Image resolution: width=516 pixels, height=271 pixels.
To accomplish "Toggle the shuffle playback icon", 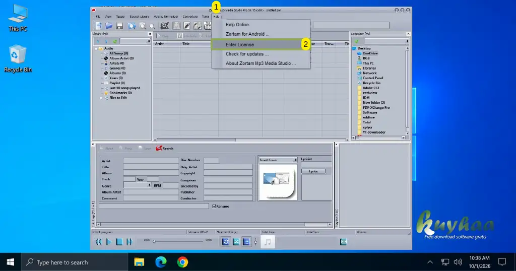I will coord(236,242).
